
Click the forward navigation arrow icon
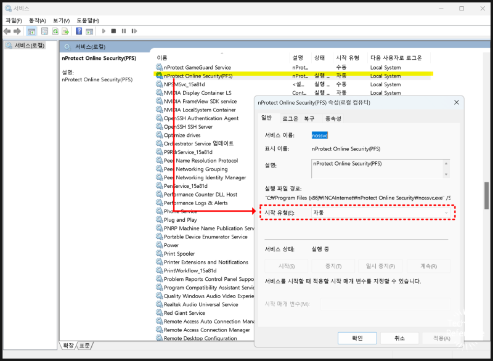[x=16, y=31]
